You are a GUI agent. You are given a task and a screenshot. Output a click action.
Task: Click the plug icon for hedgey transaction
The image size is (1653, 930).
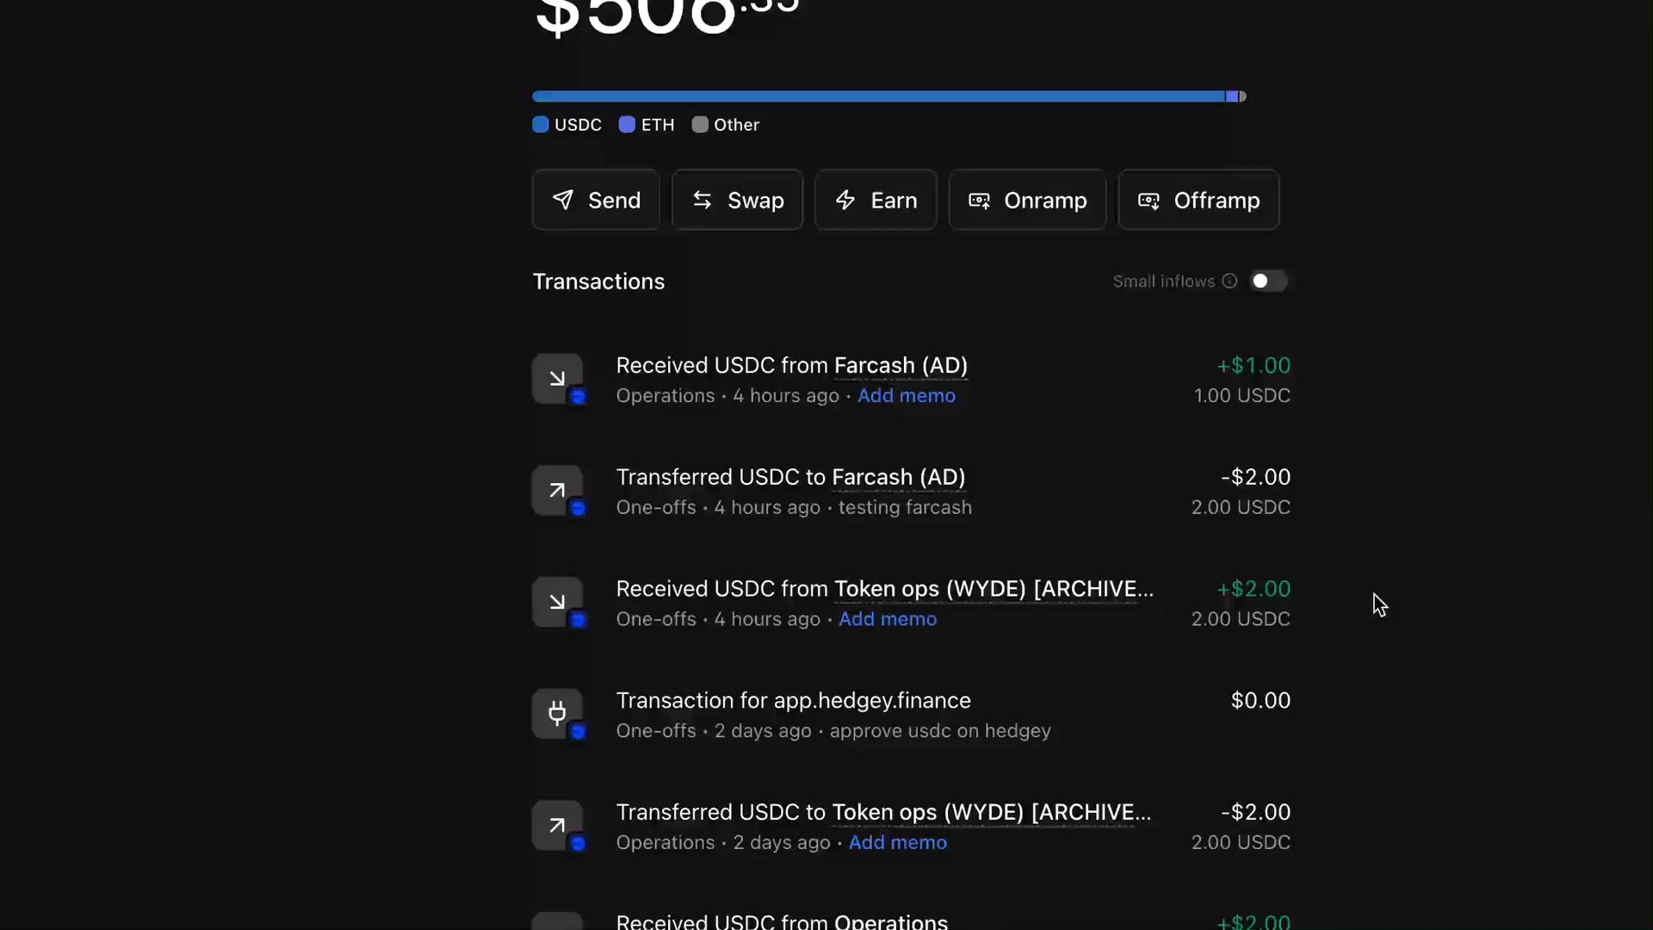tap(557, 714)
